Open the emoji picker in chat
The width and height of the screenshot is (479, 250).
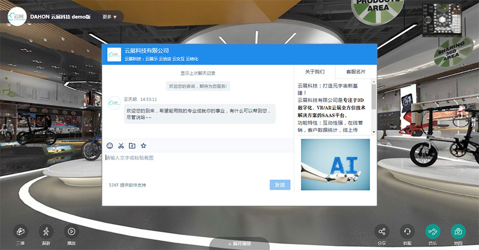[x=110, y=145]
